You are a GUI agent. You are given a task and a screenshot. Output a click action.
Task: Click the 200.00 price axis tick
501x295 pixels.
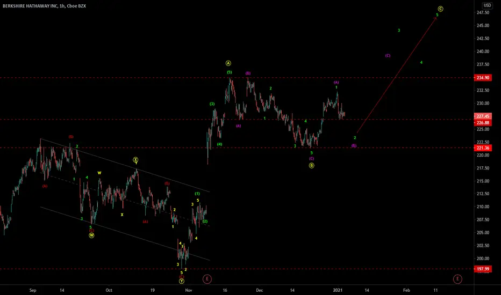click(483, 259)
